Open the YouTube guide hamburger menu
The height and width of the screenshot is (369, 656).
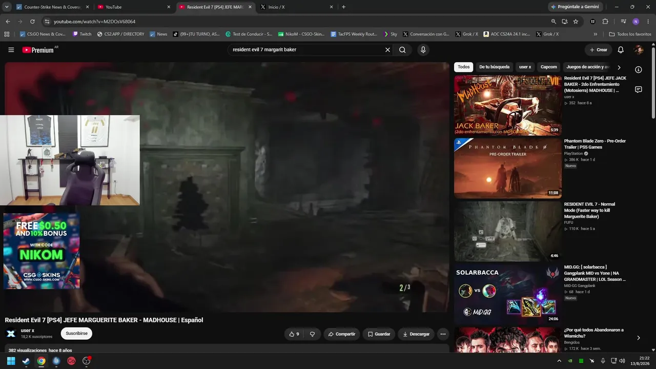(x=11, y=50)
